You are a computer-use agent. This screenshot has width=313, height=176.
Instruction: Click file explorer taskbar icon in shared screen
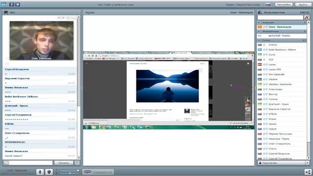click(94, 127)
